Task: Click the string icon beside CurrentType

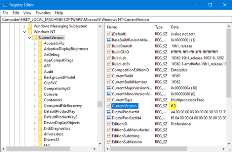Action: tap(109, 100)
